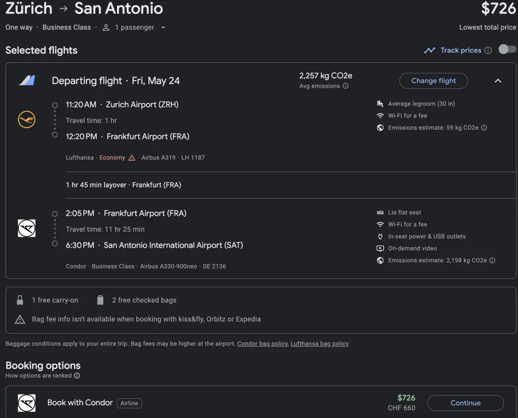Screen dimensions: 518x418
Task: Click the Book with Condor option title
Action: point(80,403)
